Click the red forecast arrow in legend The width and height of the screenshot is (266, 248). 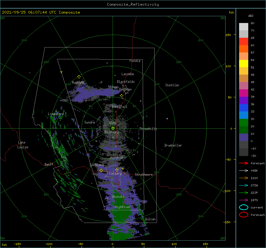click(244, 163)
